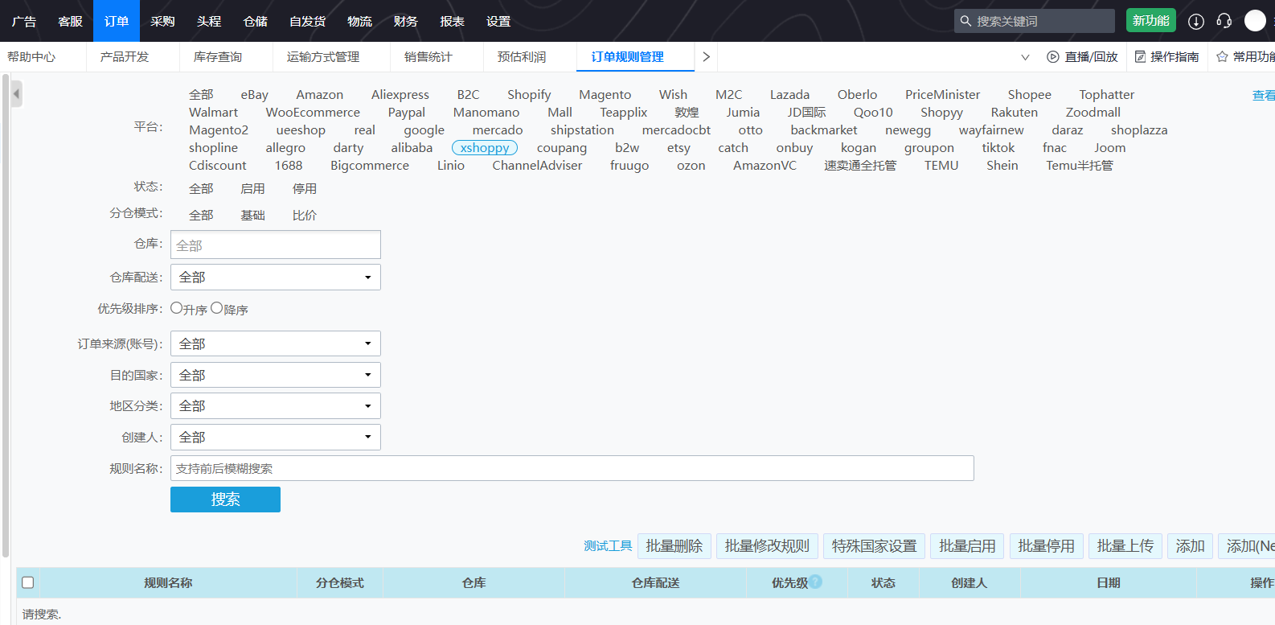The height and width of the screenshot is (625, 1275).
Task: Filter platform by Shein
Action: (1002, 166)
